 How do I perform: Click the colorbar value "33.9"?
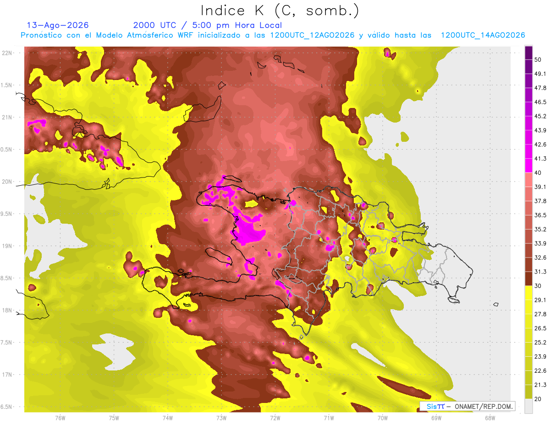(540, 243)
